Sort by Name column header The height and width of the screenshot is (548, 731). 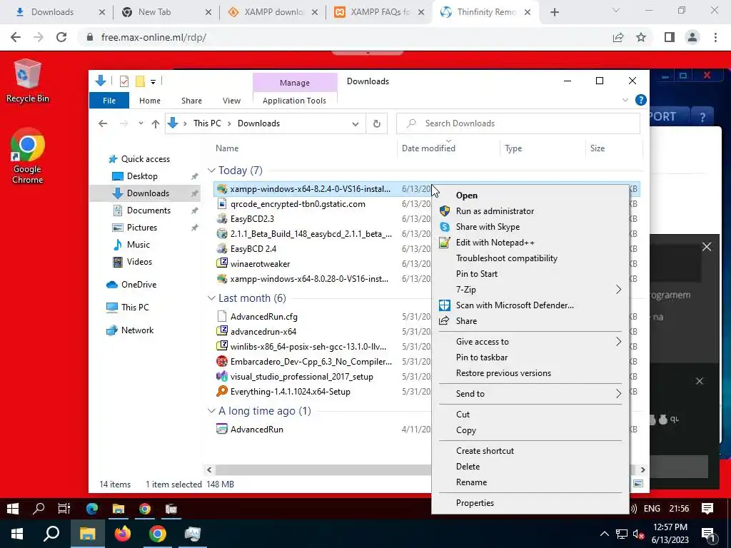pos(227,148)
